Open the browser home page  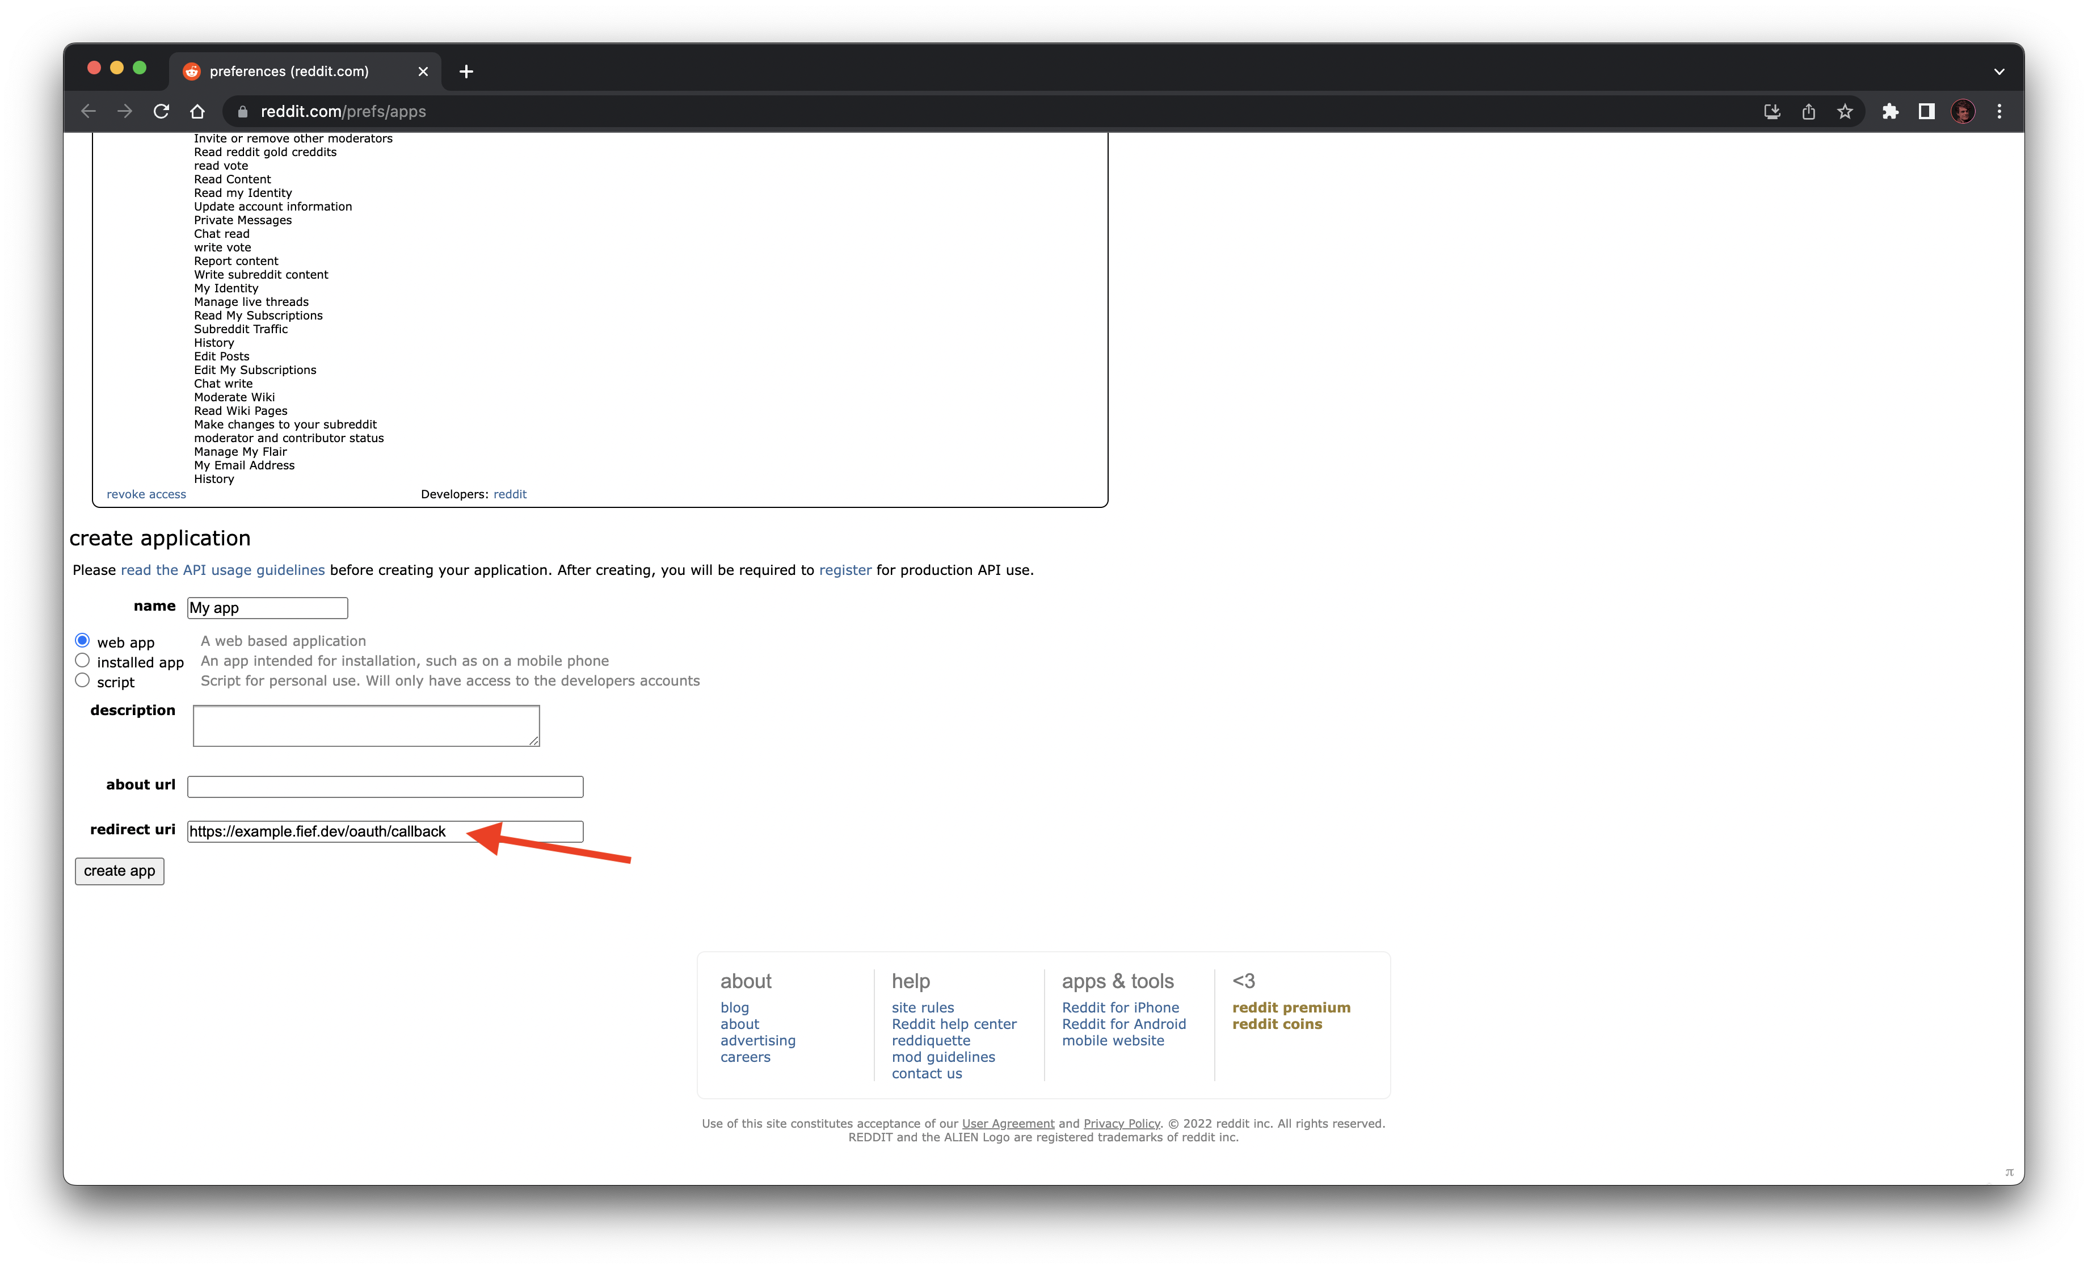196,111
